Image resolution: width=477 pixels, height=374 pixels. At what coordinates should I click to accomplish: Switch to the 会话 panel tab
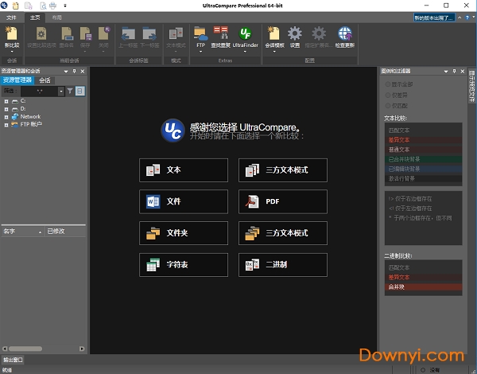coord(45,80)
